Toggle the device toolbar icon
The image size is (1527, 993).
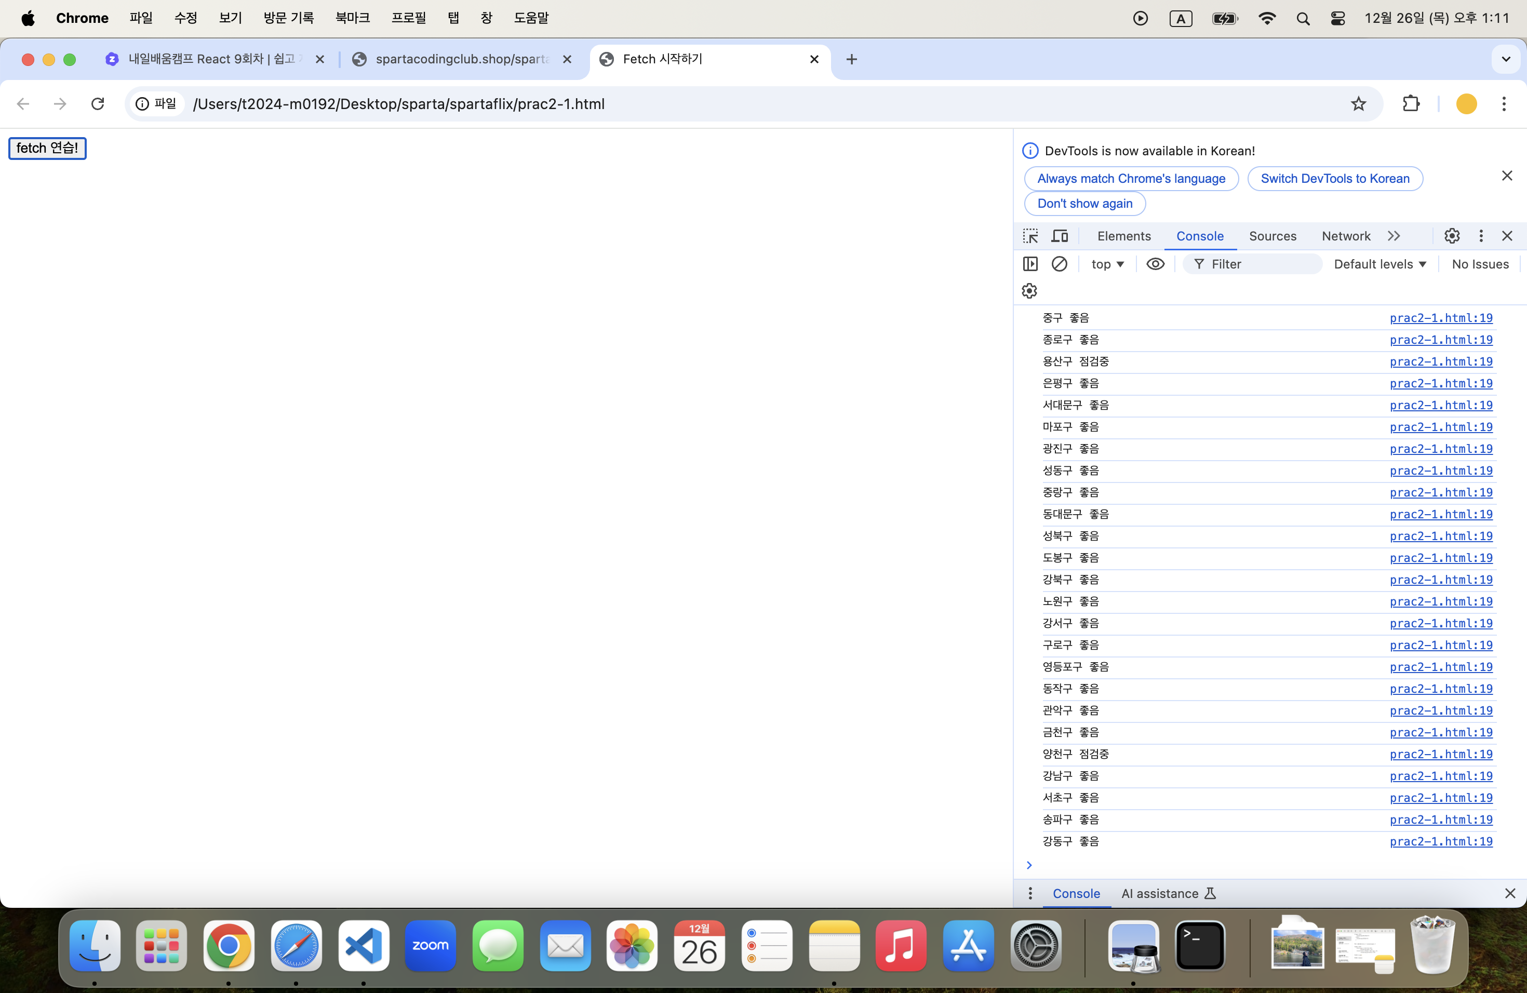click(1059, 236)
